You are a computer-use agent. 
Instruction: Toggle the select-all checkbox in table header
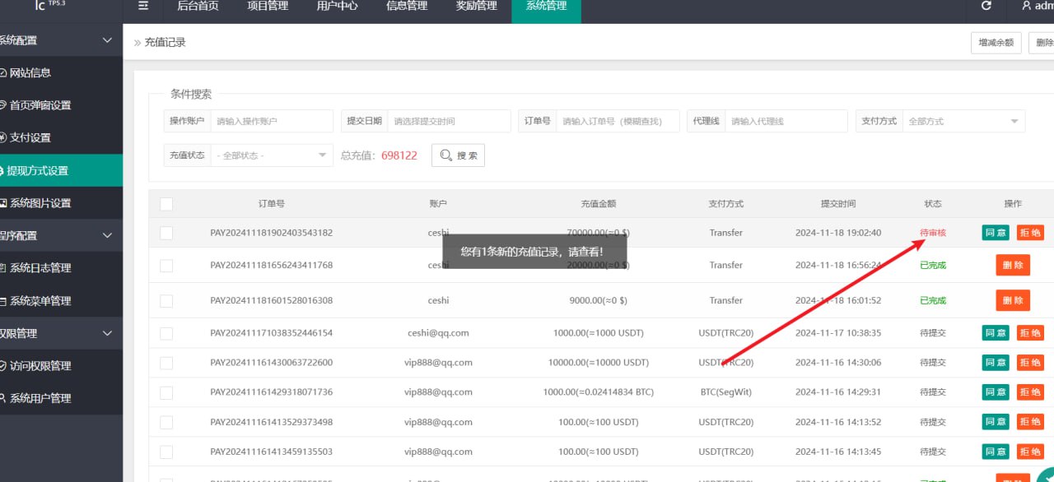pyautogui.click(x=166, y=204)
